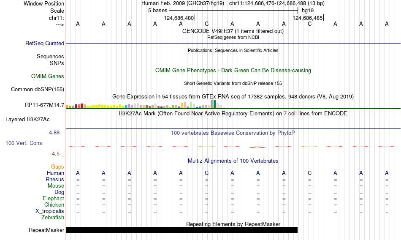This screenshot has width=401, height=240.
Task: Click the 124,686,485 coordinate marker
Action: (x=307, y=18)
